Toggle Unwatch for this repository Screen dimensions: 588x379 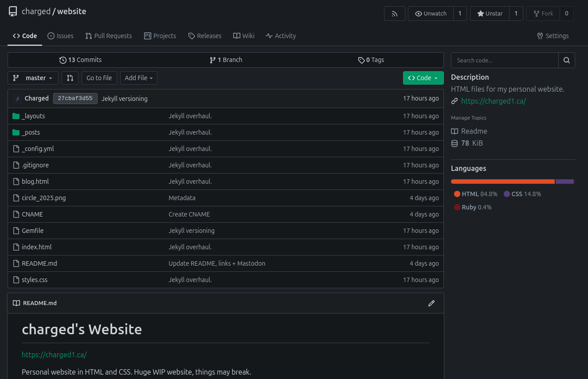[431, 14]
